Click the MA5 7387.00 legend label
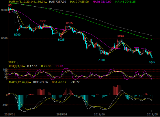Image resolution: width=160 pixels, height=117 pixels. 57,2
